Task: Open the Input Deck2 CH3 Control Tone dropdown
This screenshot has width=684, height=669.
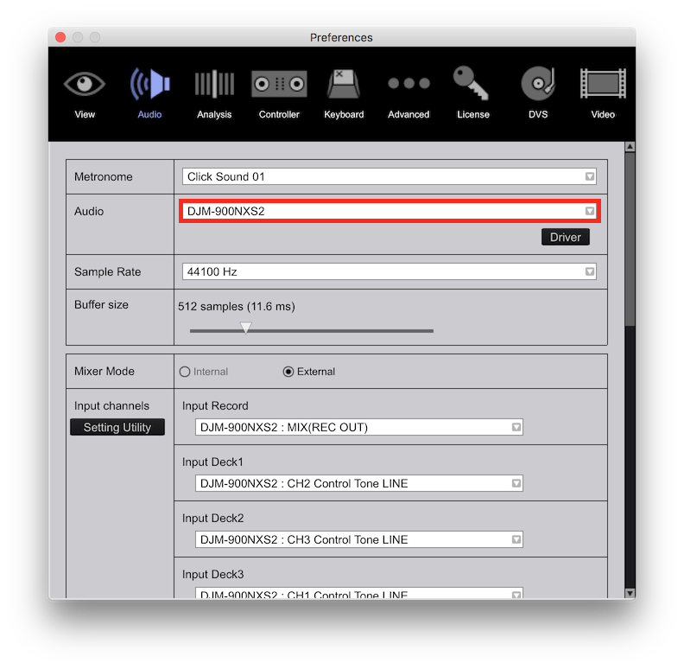Action: click(x=359, y=539)
